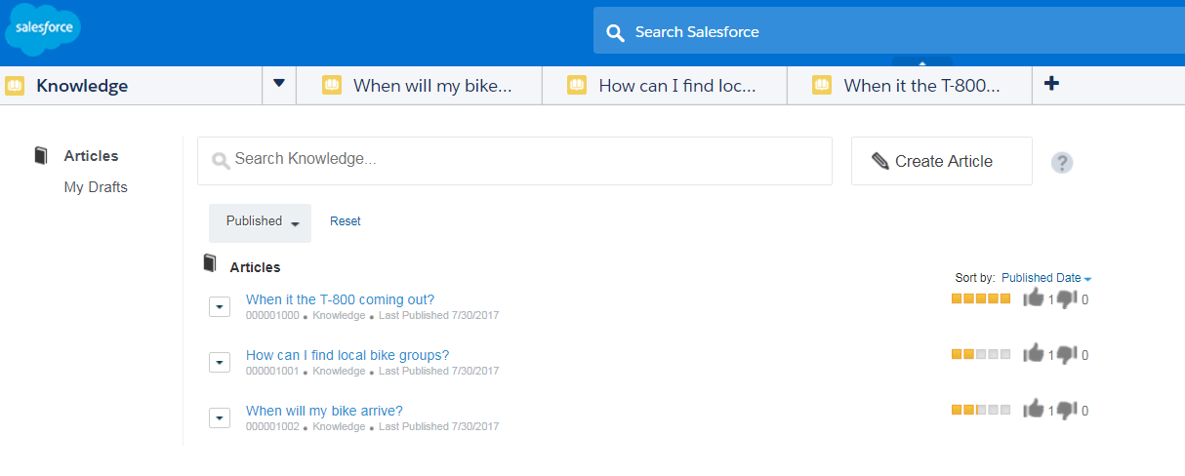Switch to 'When will my bike...' tab
This screenshot has width=1185, height=476.
coord(418,86)
